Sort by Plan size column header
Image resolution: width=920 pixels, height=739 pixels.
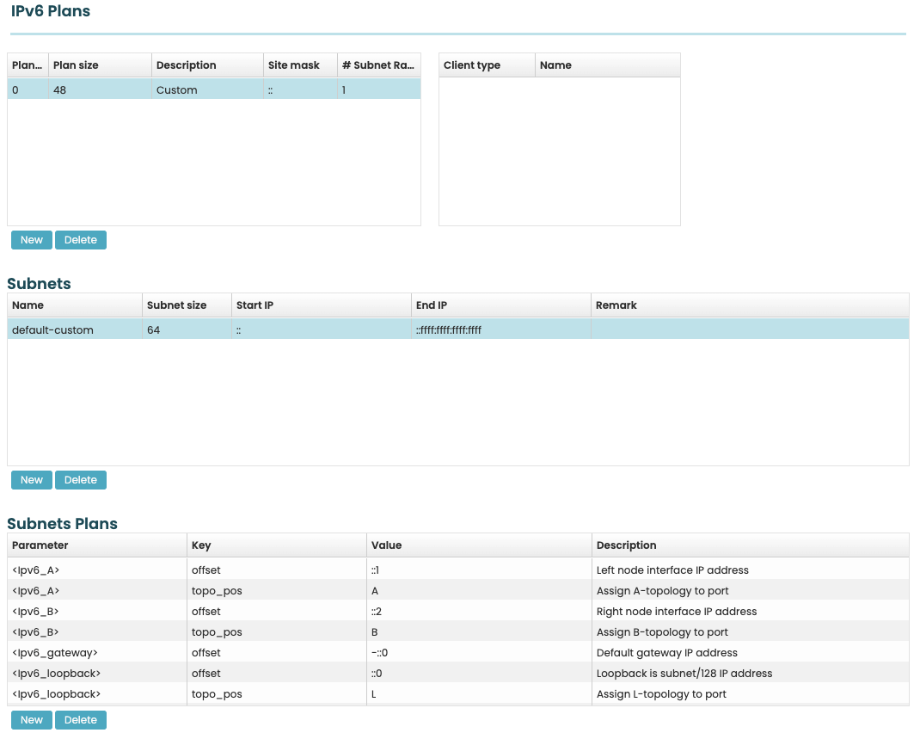(100, 65)
